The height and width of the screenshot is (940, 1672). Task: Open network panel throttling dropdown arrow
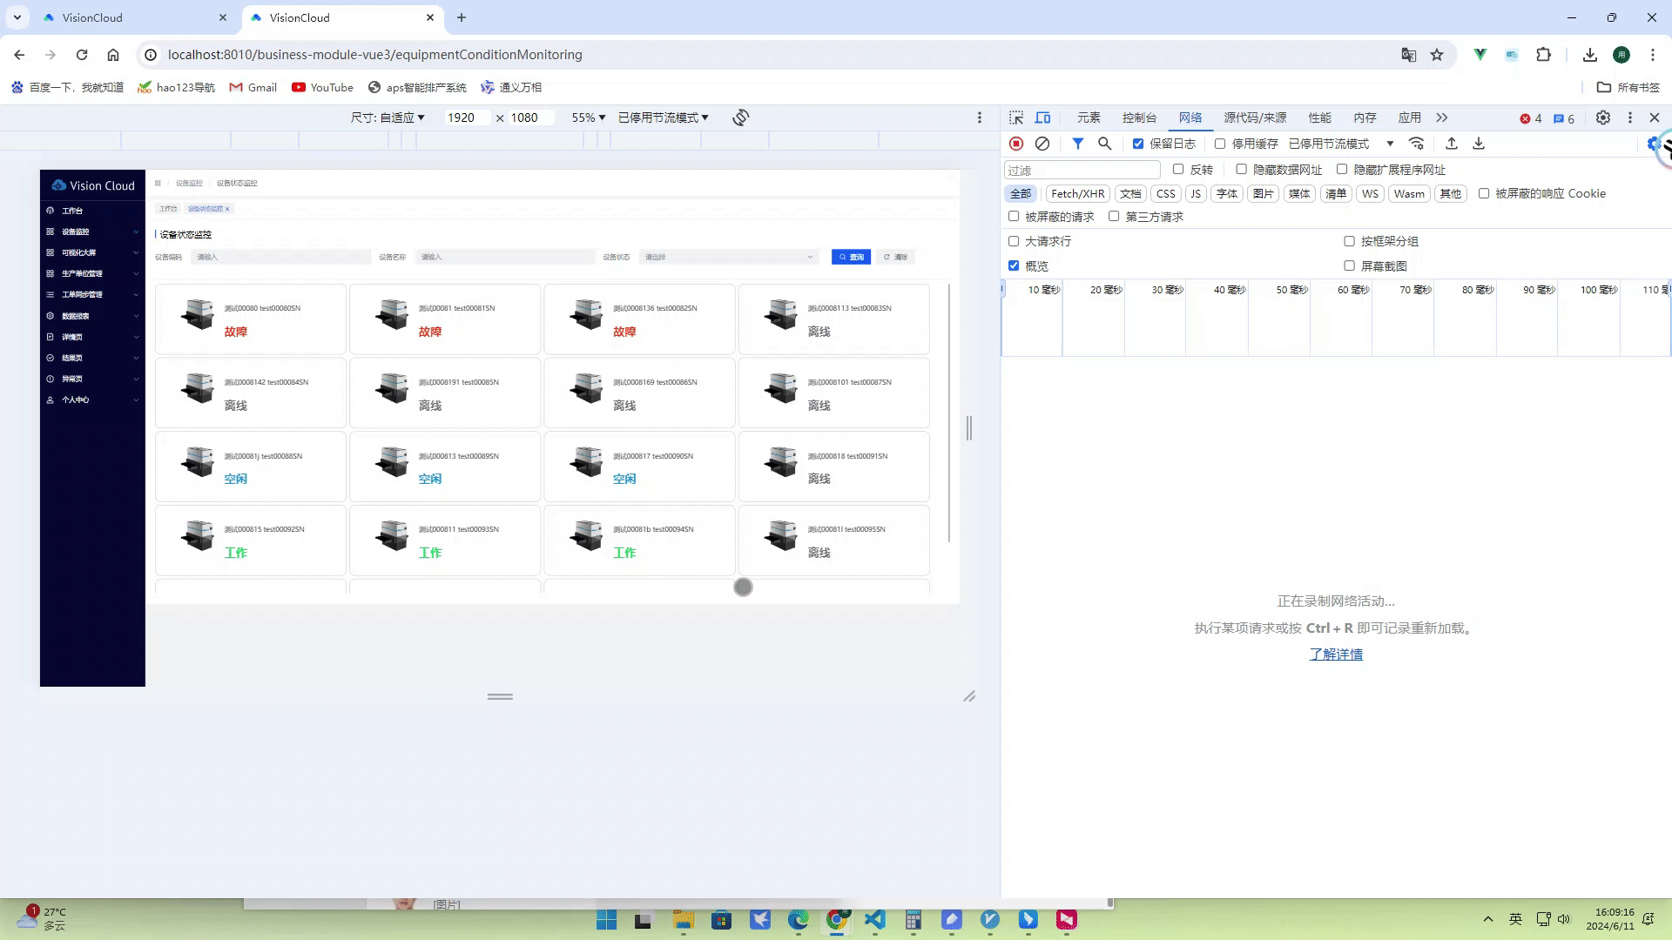point(1390,144)
